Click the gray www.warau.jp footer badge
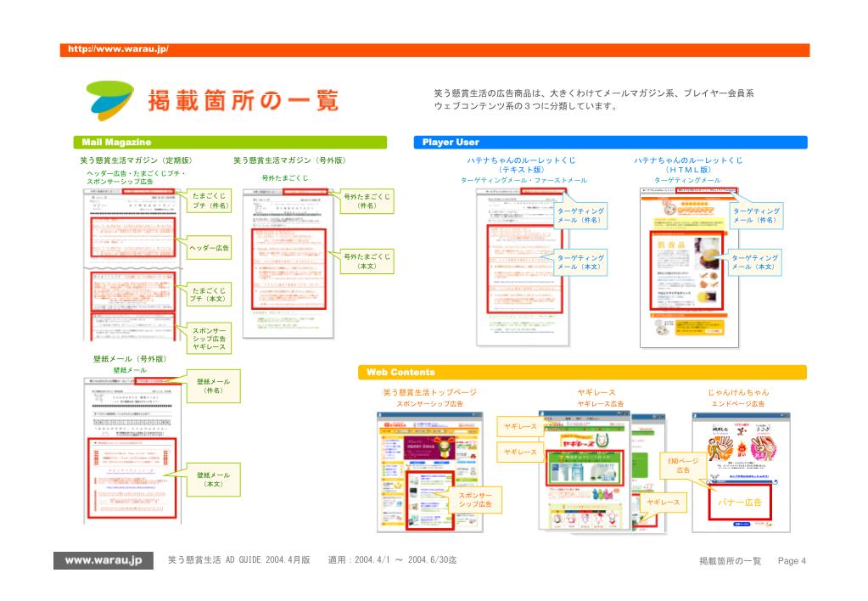 pos(104,560)
